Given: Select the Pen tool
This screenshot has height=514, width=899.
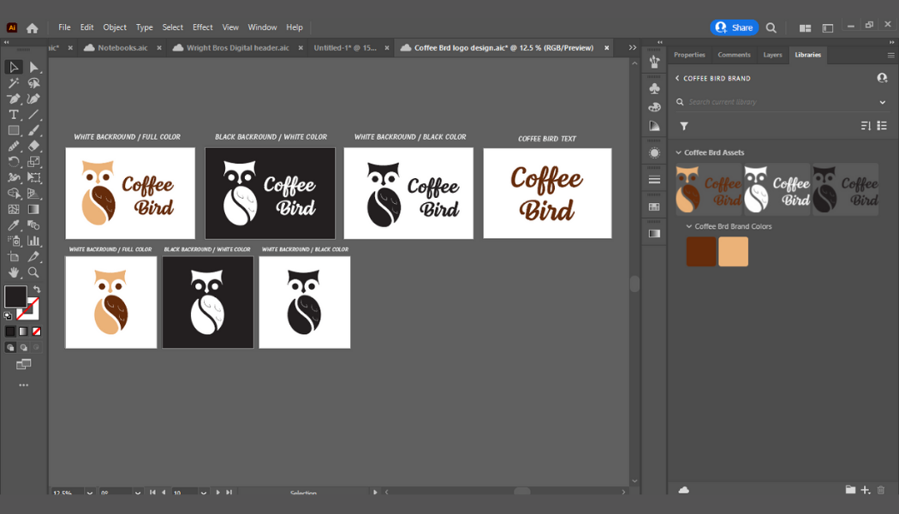Looking at the screenshot, I should 14,99.
